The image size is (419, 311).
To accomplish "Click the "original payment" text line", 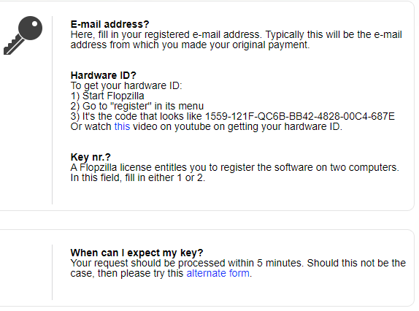I will [190, 45].
